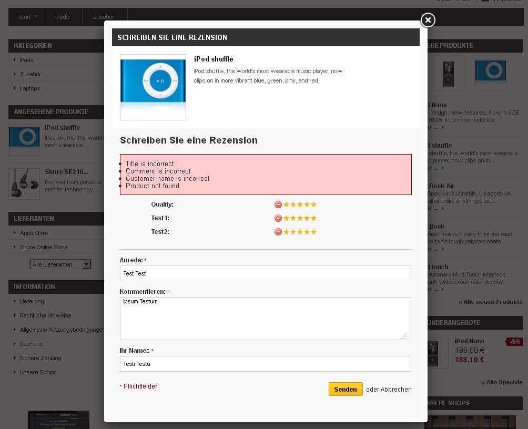Open the Über uns link

32,344
